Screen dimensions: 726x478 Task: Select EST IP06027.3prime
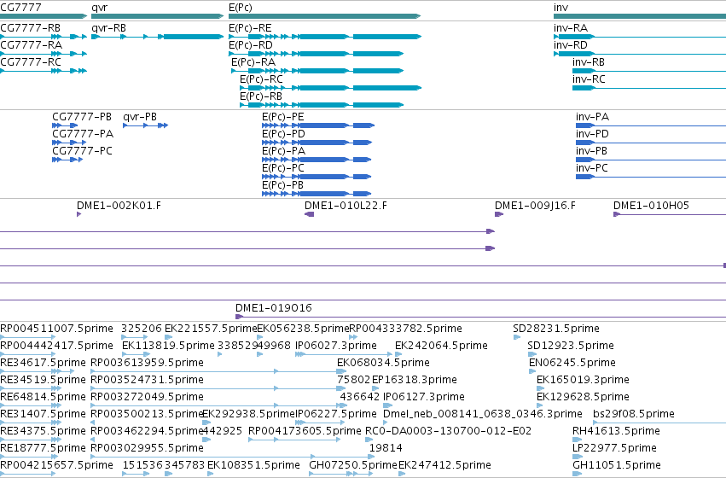[x=336, y=346]
